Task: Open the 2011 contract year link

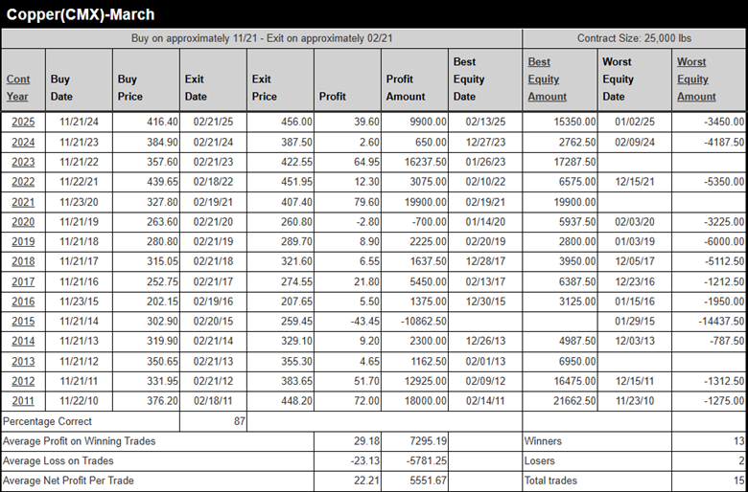Action: 23,400
